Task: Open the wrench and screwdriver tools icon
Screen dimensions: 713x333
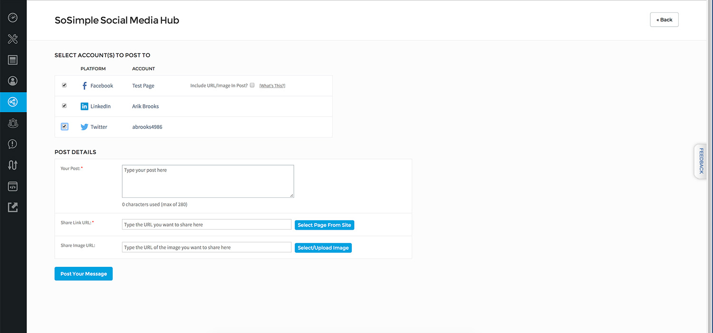Action: [13, 39]
